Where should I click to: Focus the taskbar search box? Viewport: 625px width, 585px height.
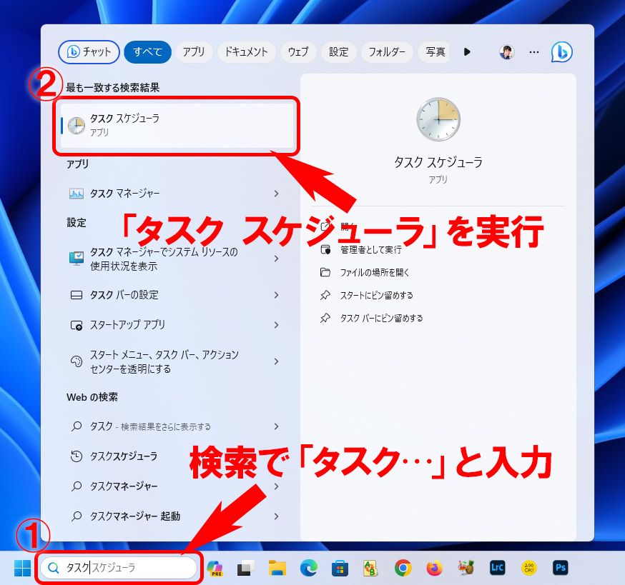point(119,567)
